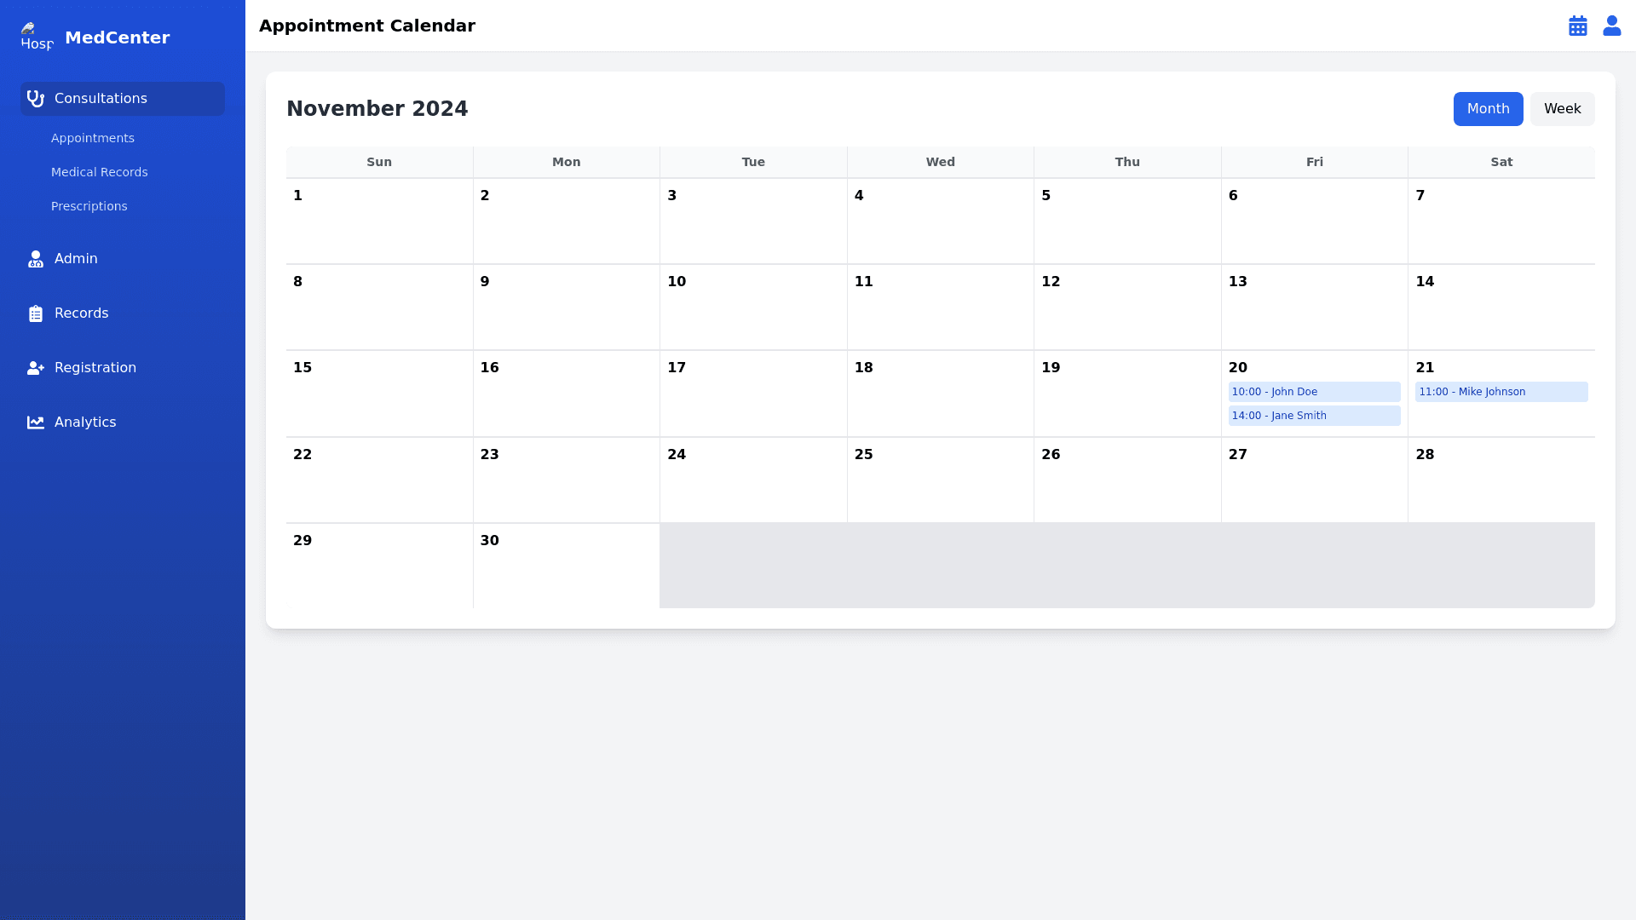Expand the Admin sidebar section
Viewport: 1636px width, 920px height.
[123, 259]
